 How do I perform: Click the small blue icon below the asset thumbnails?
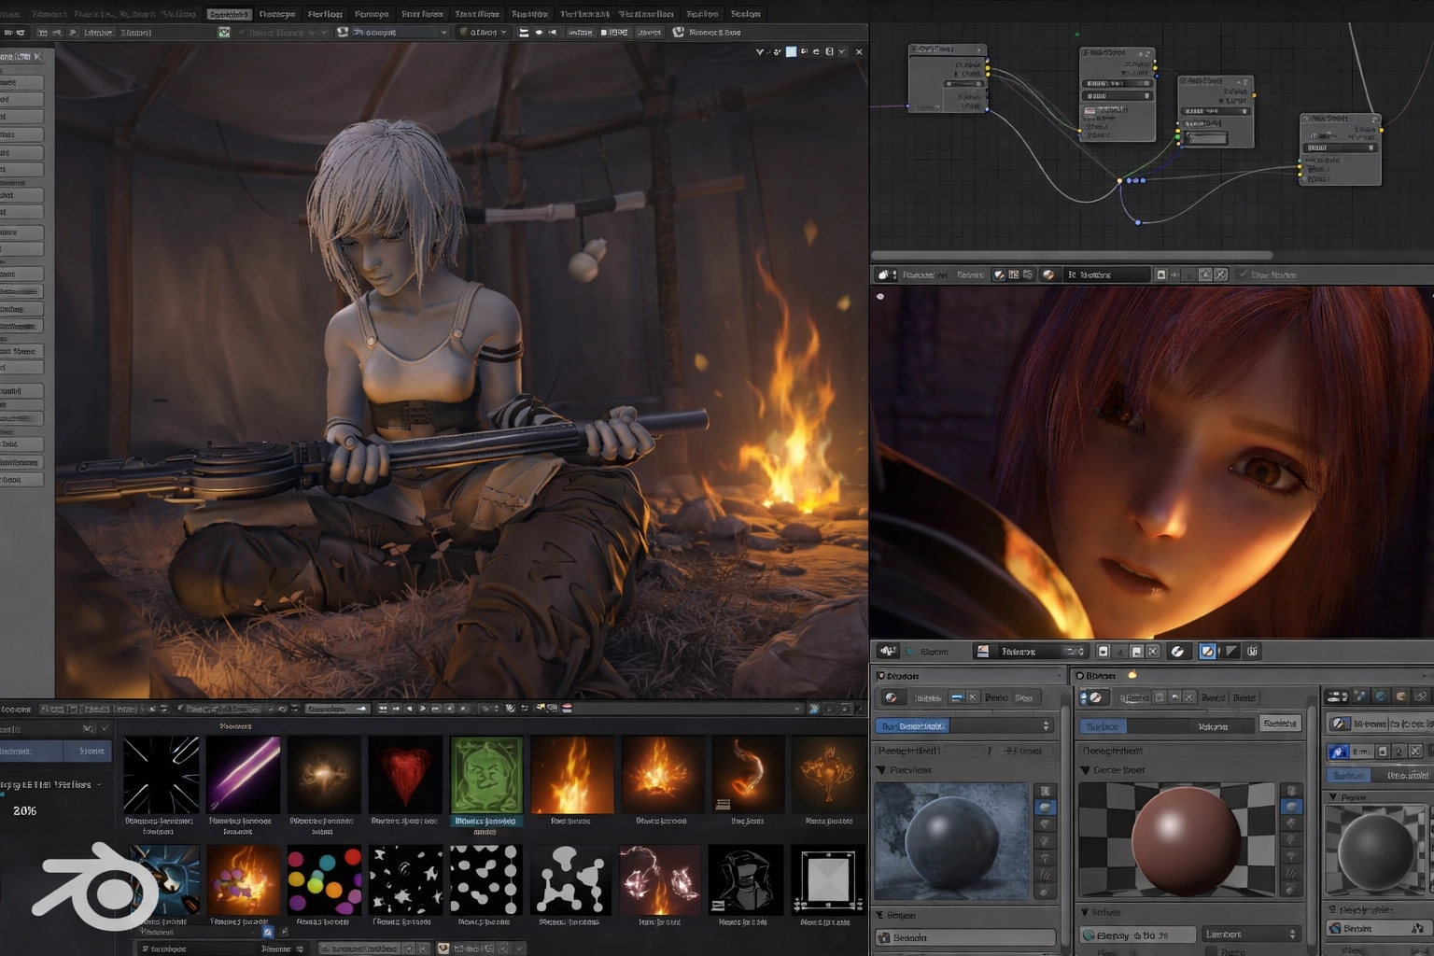click(268, 932)
